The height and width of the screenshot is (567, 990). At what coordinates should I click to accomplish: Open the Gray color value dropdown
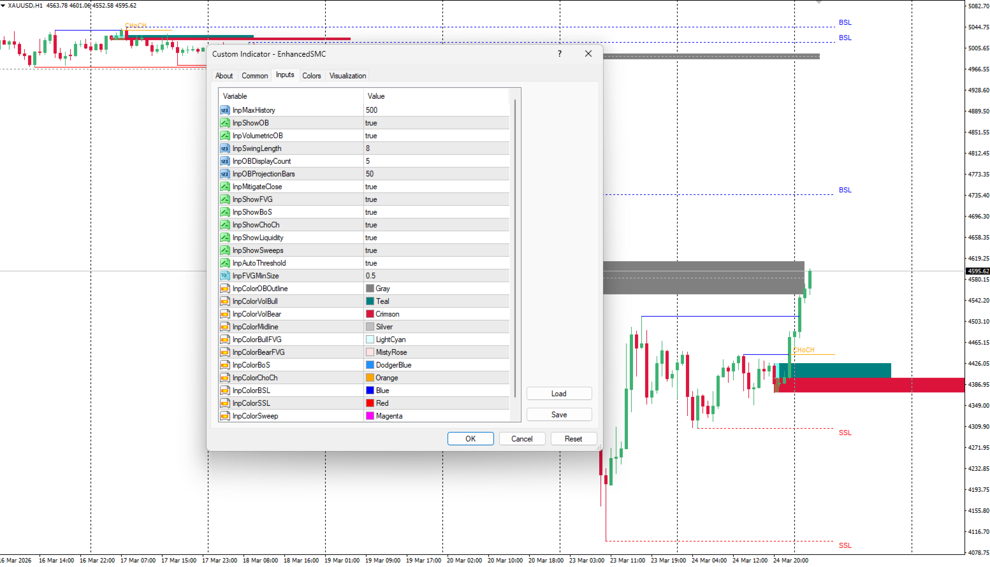(437, 289)
